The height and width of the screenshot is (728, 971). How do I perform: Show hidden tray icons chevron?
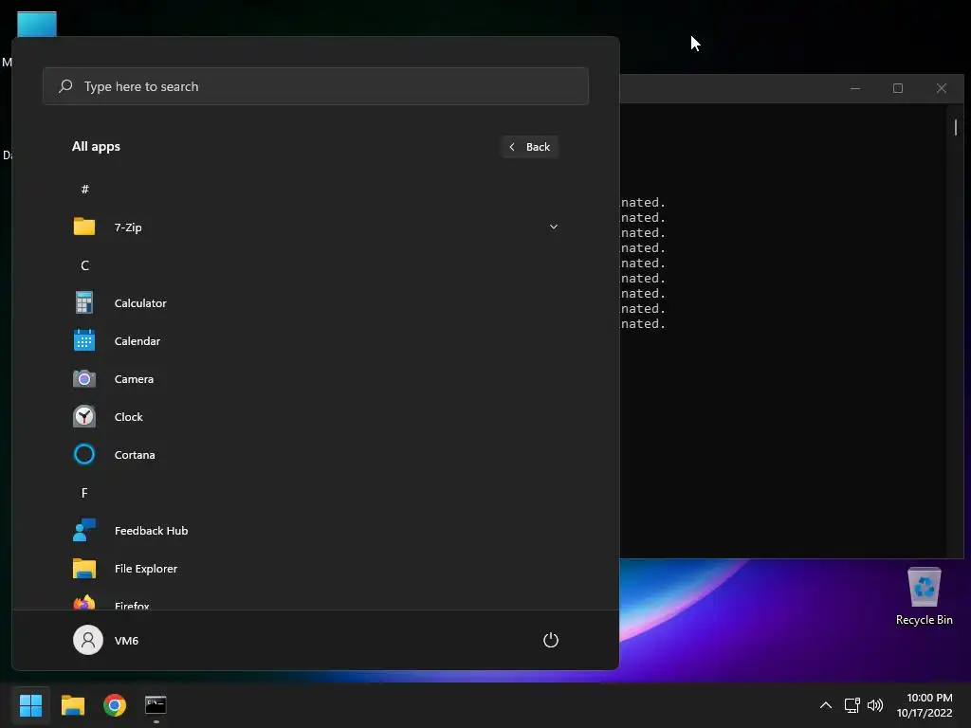click(x=826, y=704)
